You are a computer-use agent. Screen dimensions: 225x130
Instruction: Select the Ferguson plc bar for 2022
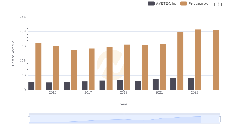180,61
